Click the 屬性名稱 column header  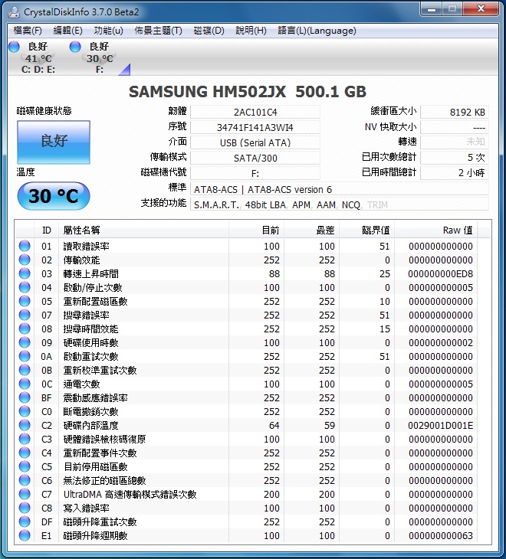143,230
